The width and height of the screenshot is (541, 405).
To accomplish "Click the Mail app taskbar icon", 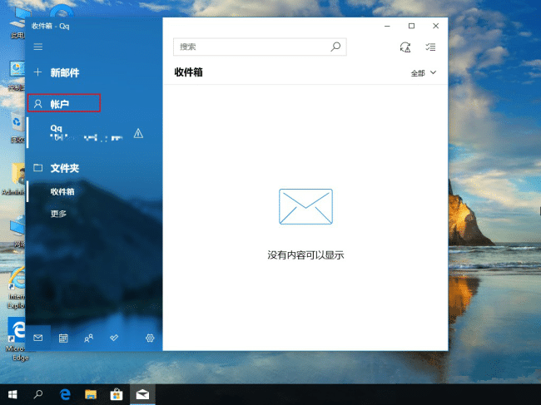I will (x=142, y=394).
